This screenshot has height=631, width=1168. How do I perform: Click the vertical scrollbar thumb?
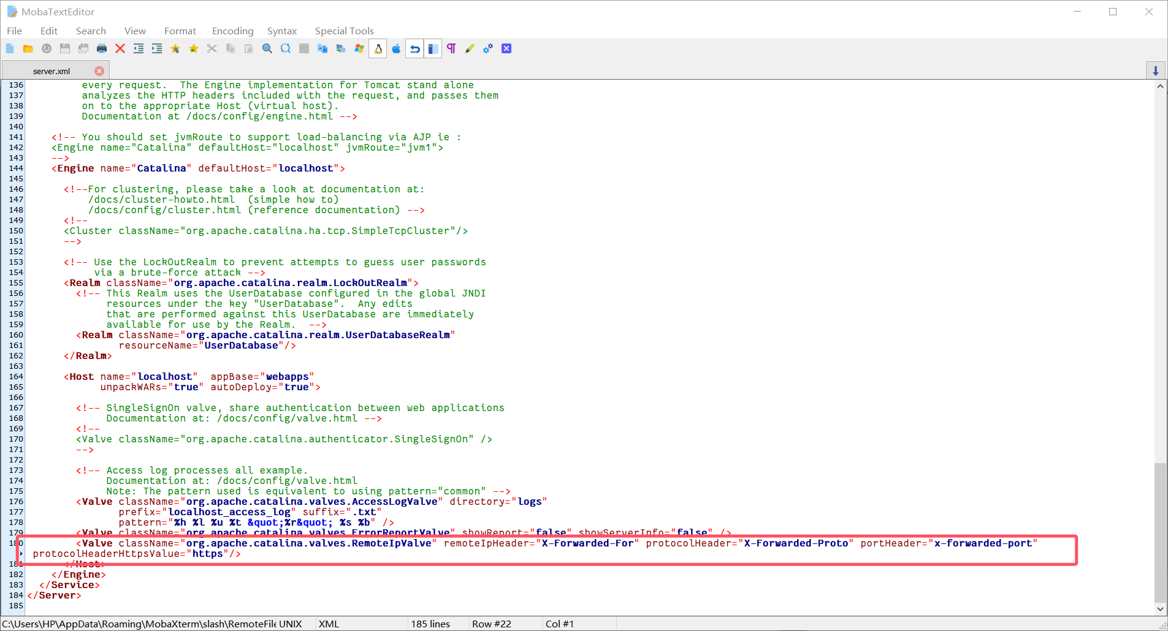tap(1160, 532)
